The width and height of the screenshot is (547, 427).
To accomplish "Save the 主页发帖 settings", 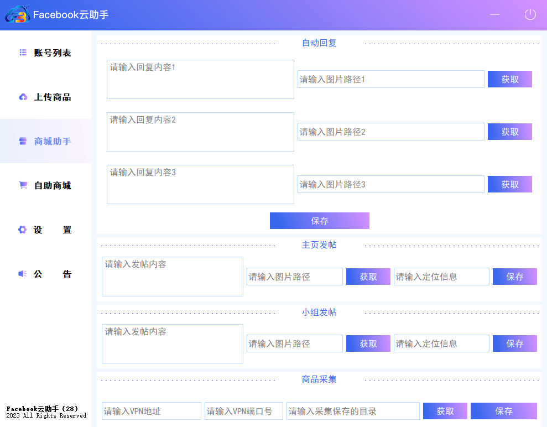I will [x=514, y=277].
